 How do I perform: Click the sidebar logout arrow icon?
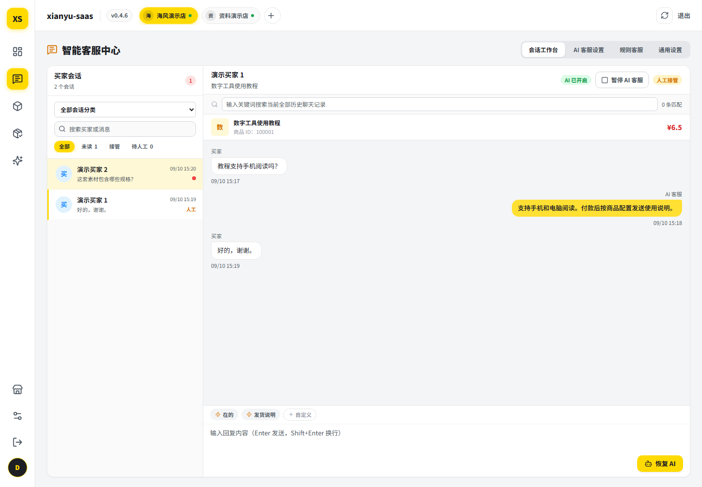point(18,442)
